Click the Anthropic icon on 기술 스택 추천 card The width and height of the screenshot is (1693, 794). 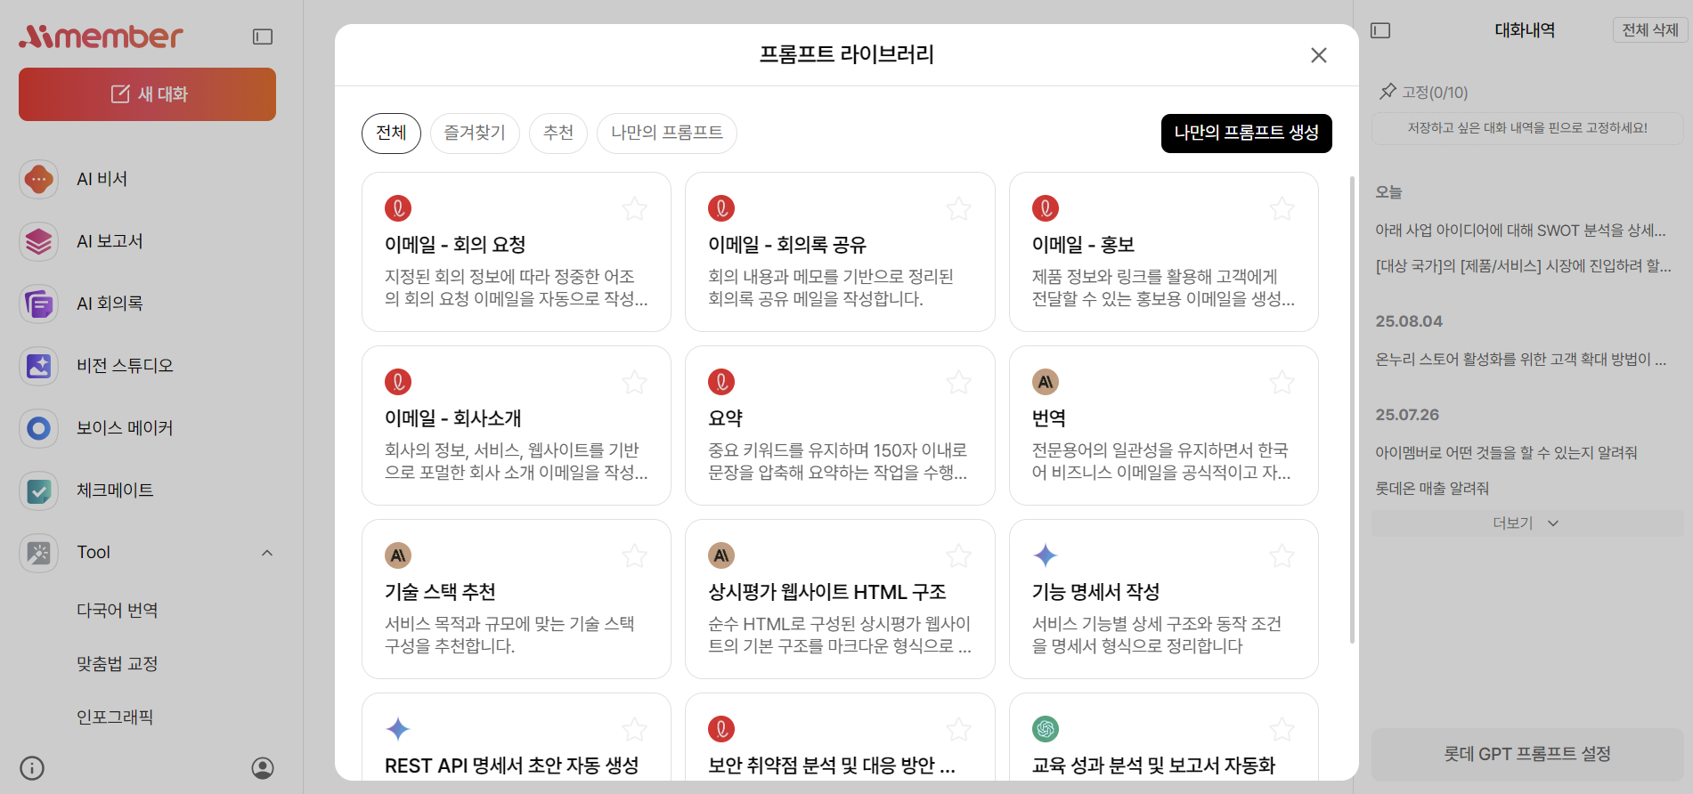tap(397, 555)
